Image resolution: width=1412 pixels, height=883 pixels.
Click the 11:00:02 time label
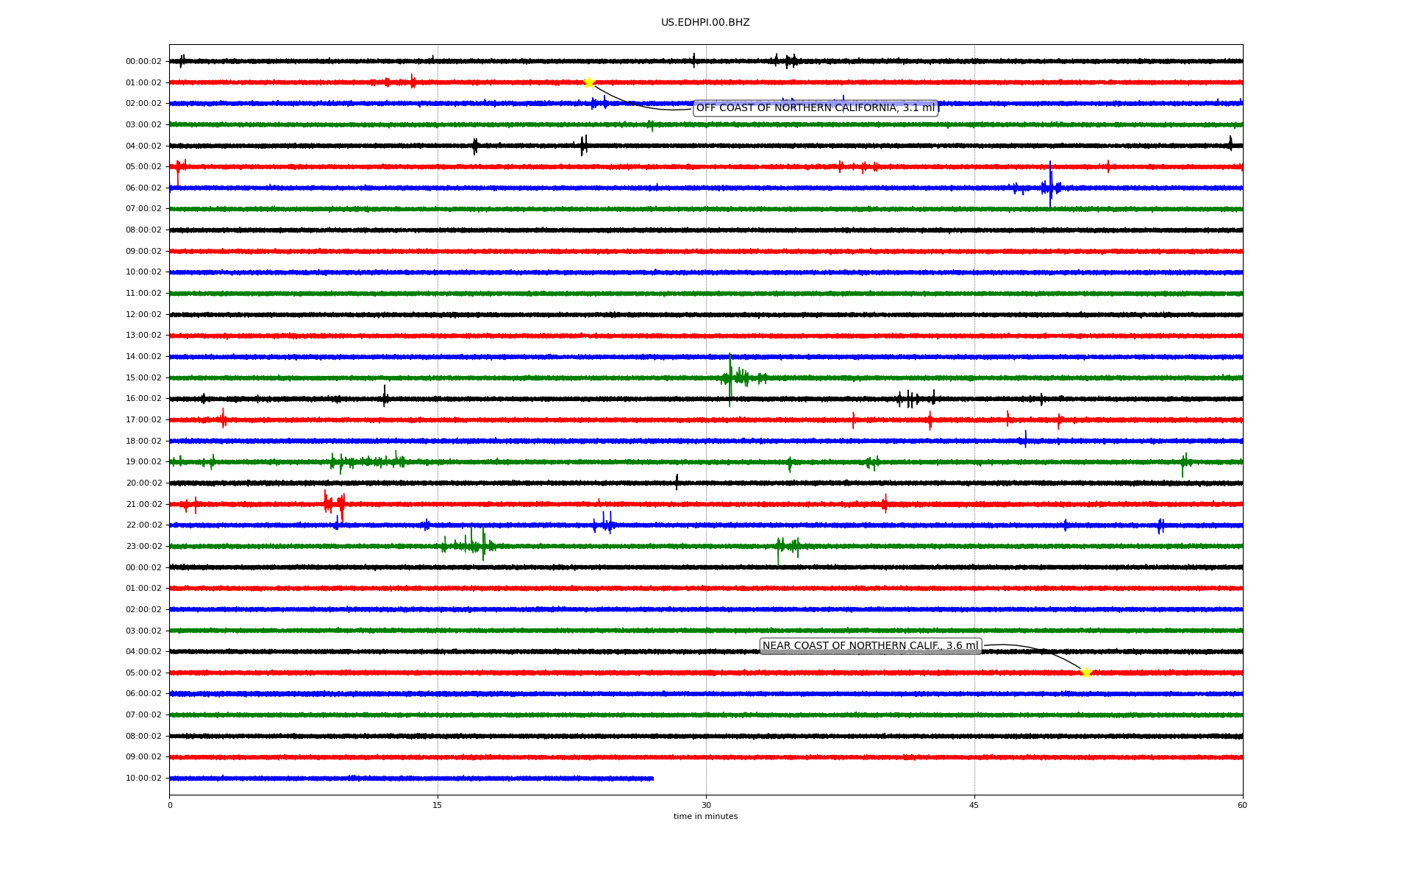[143, 294]
